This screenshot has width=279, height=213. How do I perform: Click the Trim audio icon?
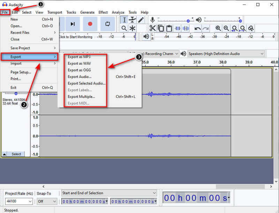coord(178,28)
